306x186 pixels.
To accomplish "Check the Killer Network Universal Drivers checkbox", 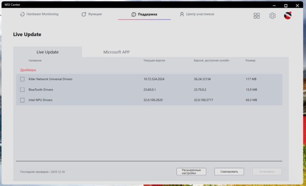I will click(22, 79).
